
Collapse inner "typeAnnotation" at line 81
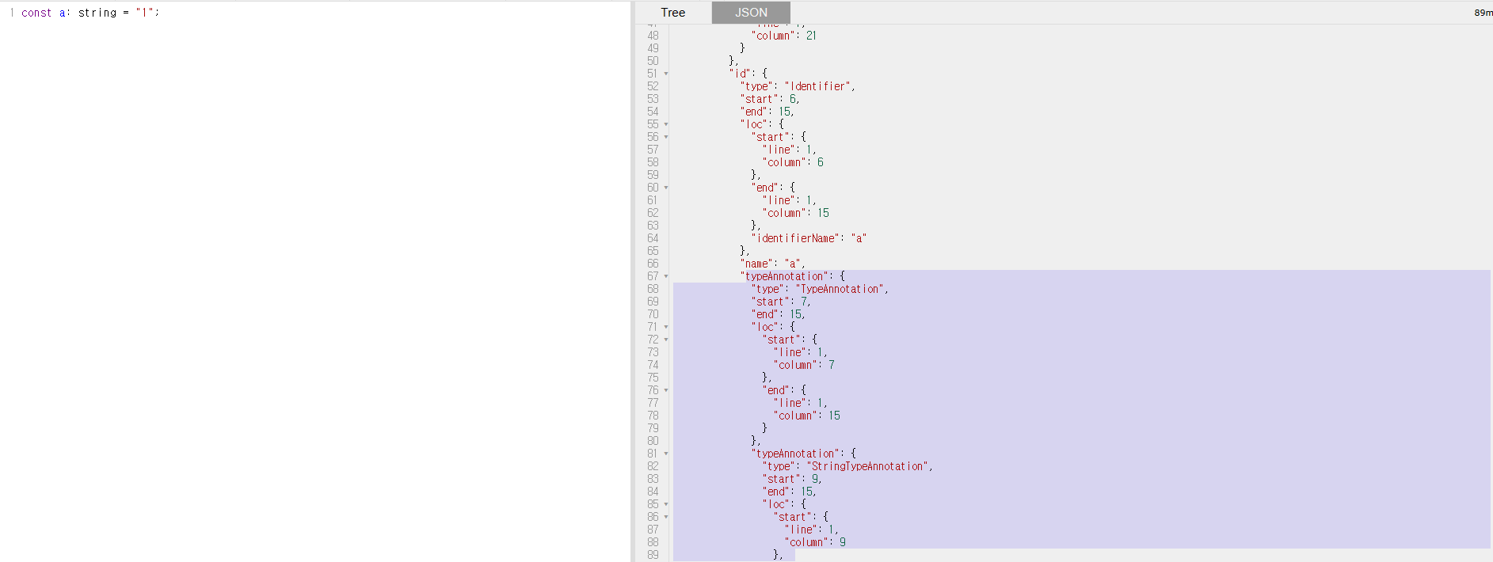(666, 454)
